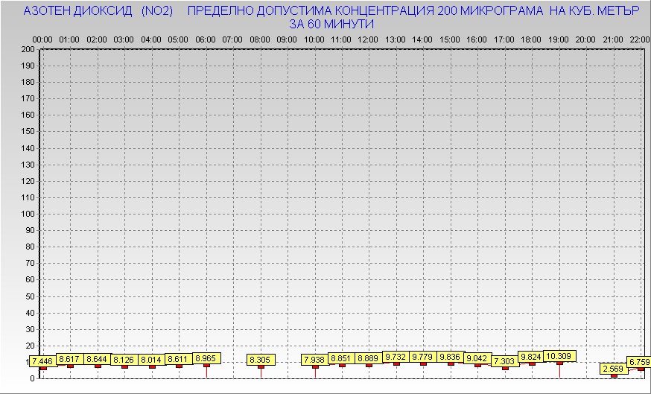The width and height of the screenshot is (651, 394).
Task: Select the 8.305 data label
Action: coord(261,360)
